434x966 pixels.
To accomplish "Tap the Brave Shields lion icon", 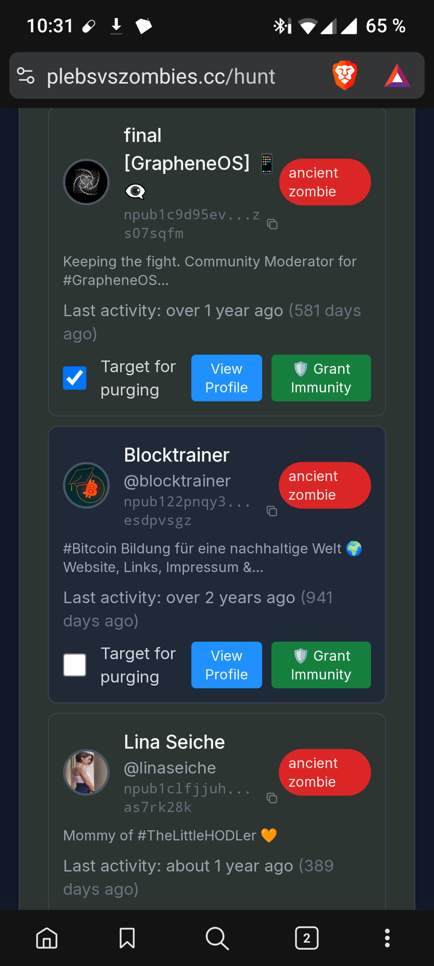I will [x=345, y=75].
